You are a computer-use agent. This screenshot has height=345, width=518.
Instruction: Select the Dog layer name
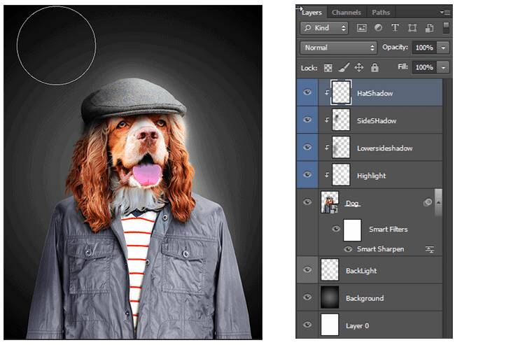(x=353, y=204)
